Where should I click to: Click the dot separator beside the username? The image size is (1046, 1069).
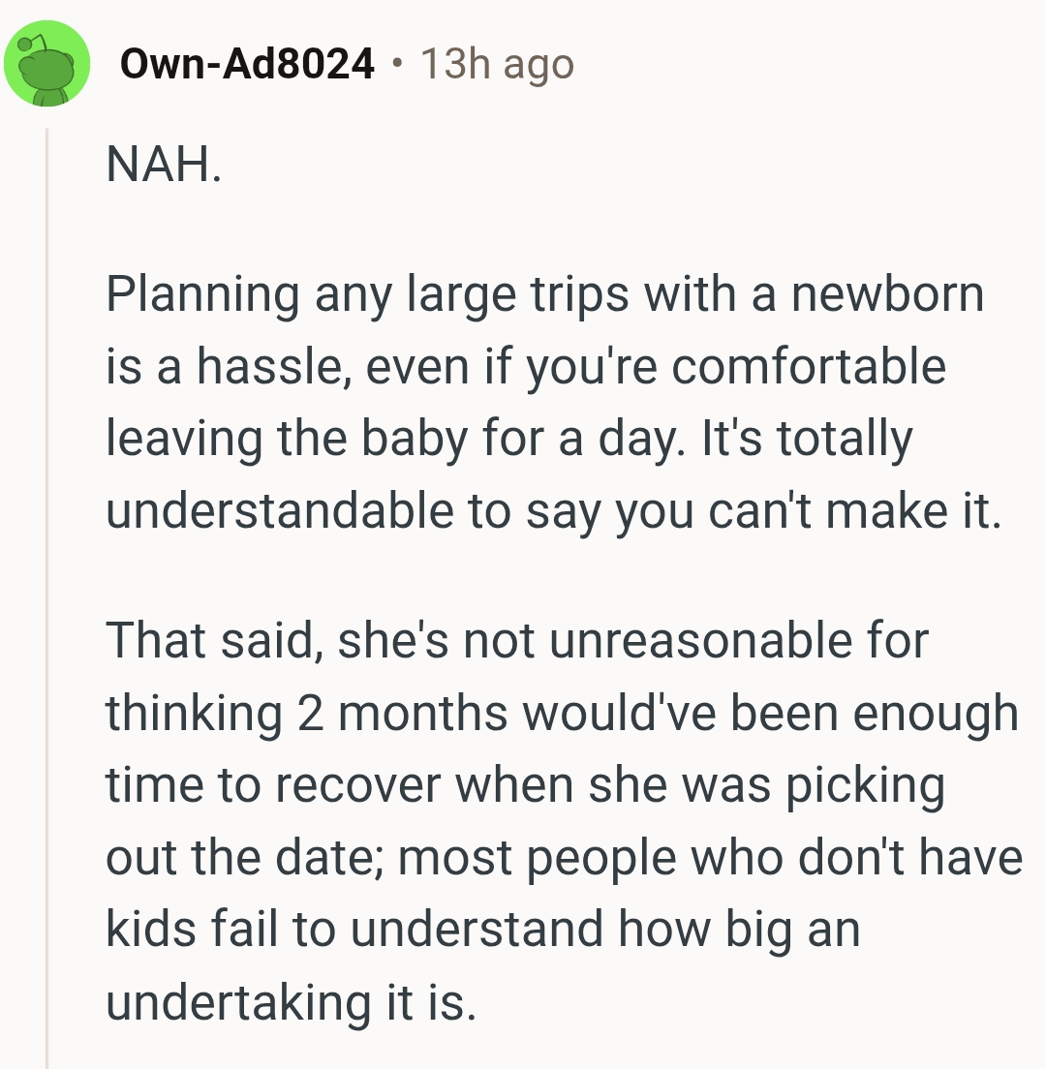point(397,65)
